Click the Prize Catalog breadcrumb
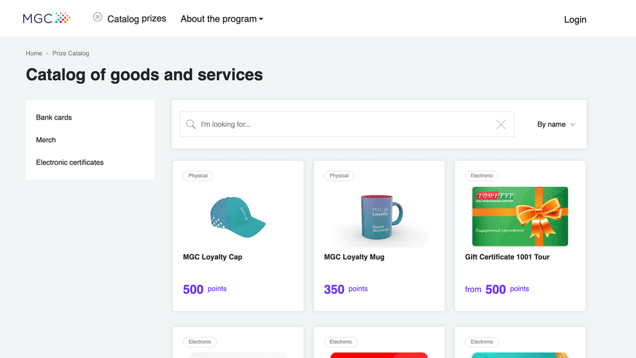 click(71, 54)
